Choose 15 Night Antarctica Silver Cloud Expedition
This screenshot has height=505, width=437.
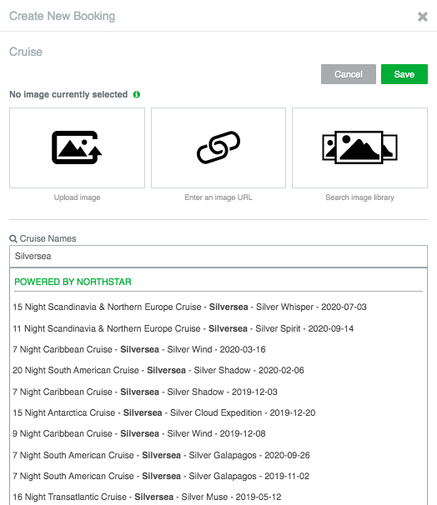click(164, 412)
